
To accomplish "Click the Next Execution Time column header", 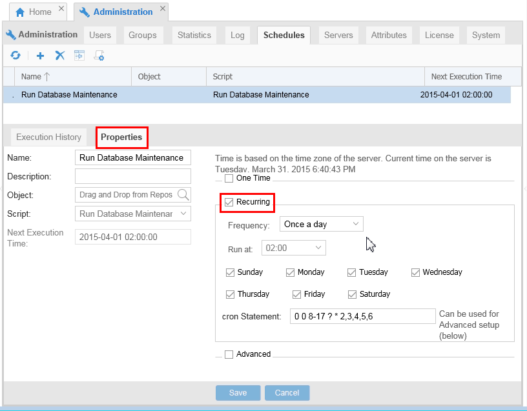I will coord(473,77).
